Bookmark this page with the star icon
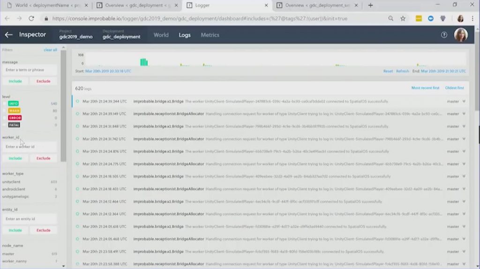 point(403,19)
